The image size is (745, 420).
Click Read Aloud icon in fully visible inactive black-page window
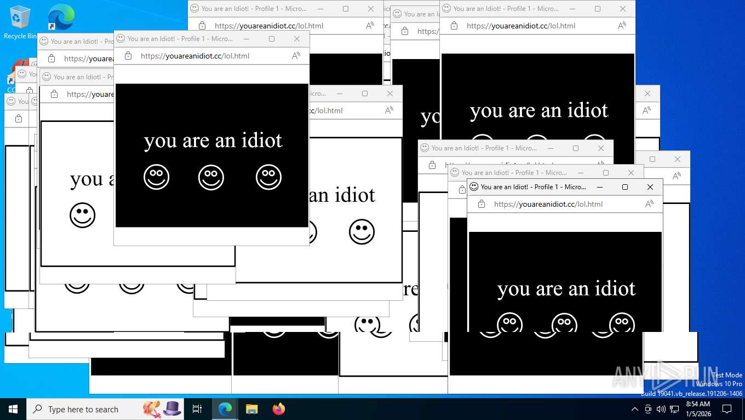pos(296,56)
